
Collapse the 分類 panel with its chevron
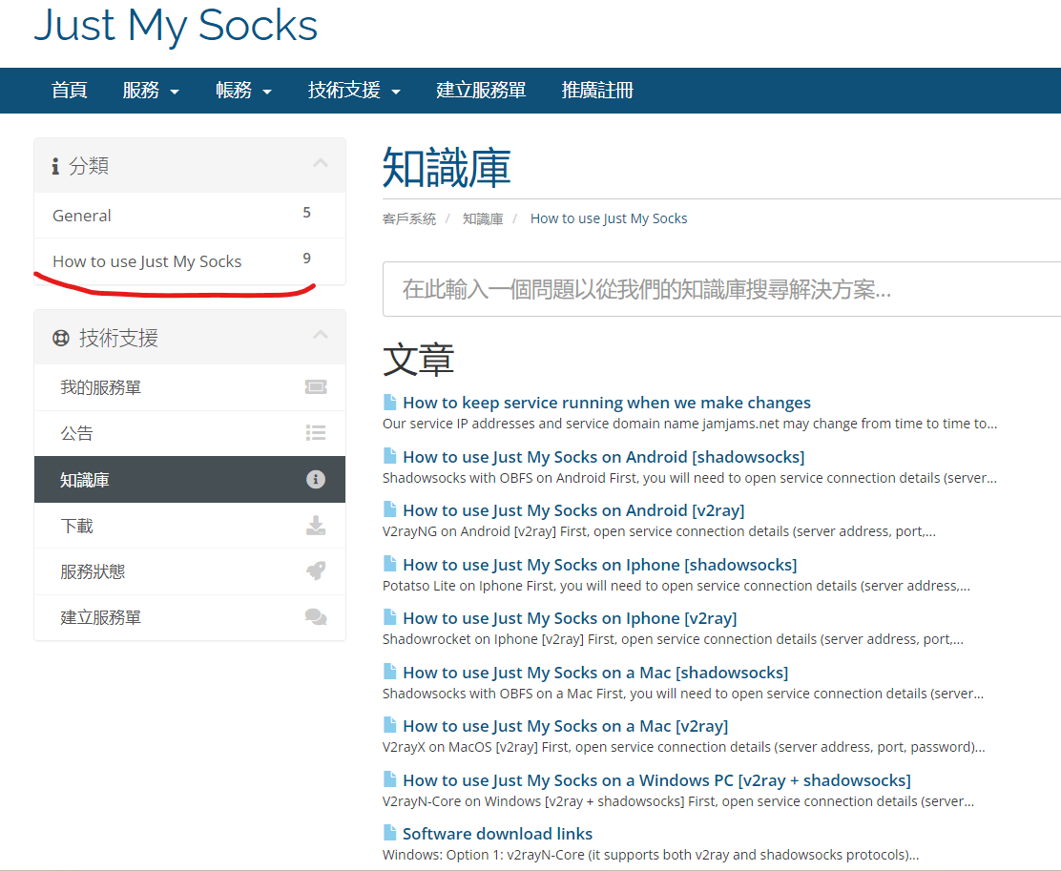click(321, 164)
